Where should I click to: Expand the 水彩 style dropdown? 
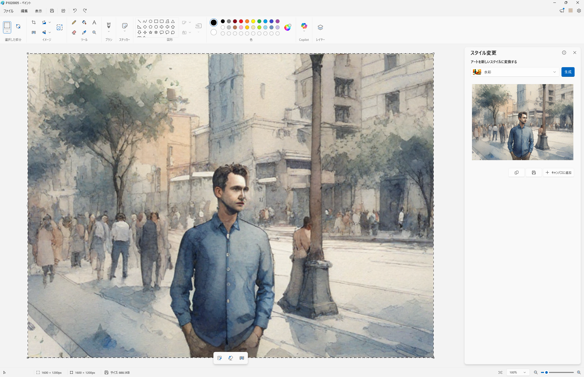(x=515, y=72)
